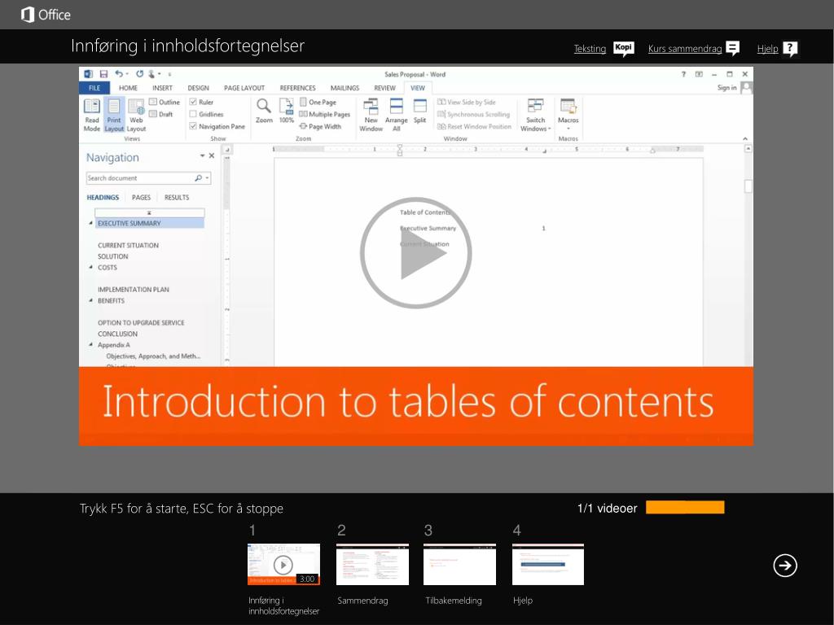Open the Switch Windows dropdown
The image size is (834, 625).
pos(535,115)
